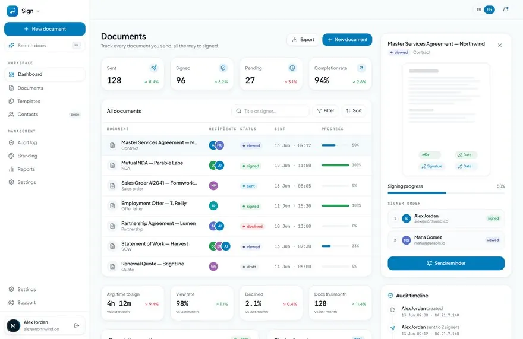Click the sent status badge

point(249,186)
